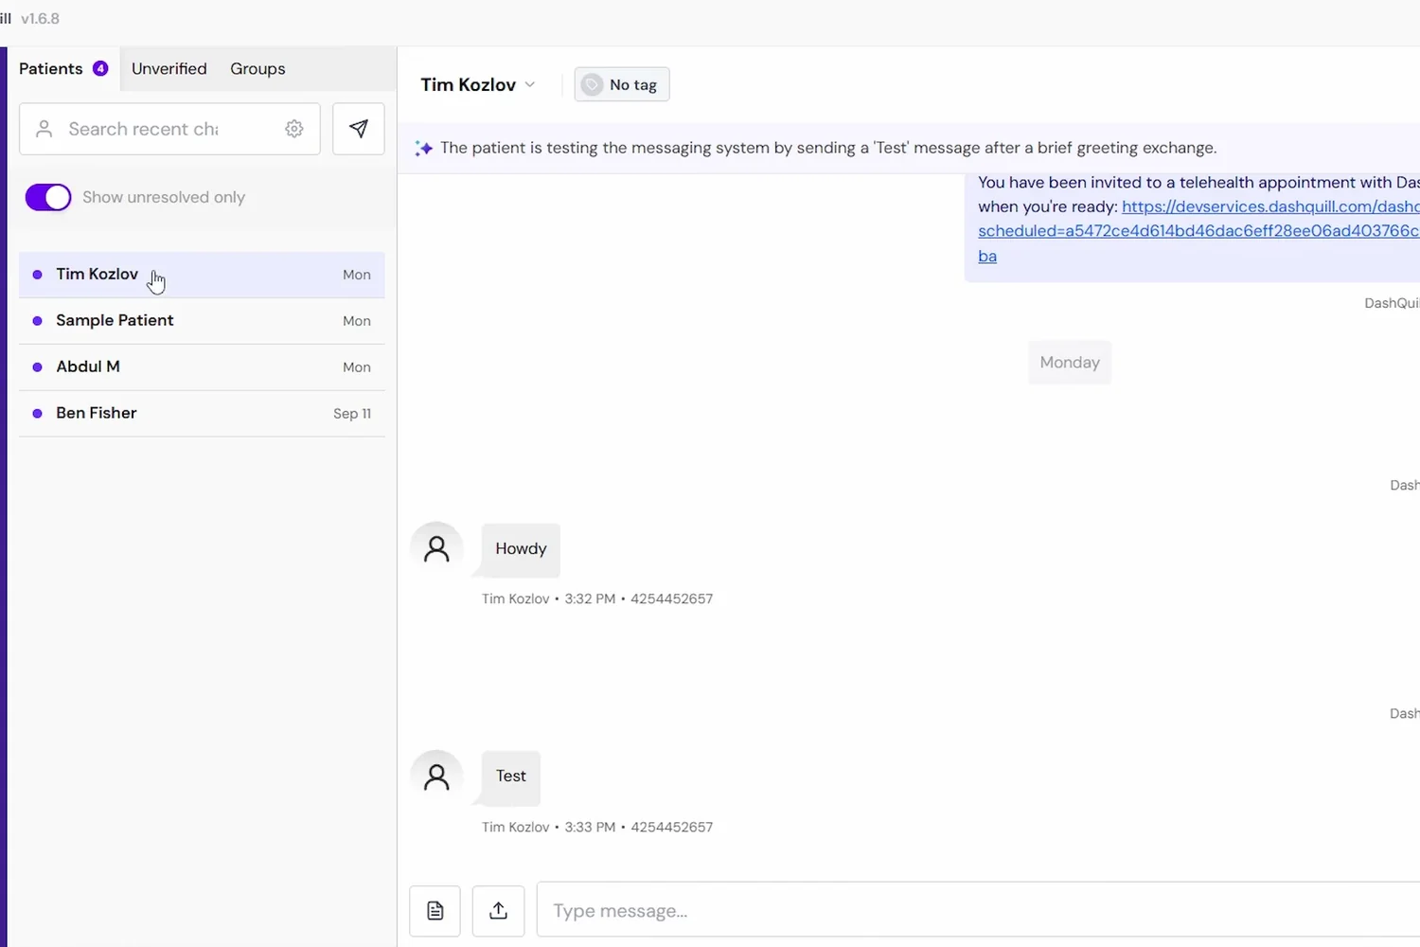Viewport: 1420px width, 947px height.
Task: Click the tag icon in No tag button
Action: coord(592,85)
